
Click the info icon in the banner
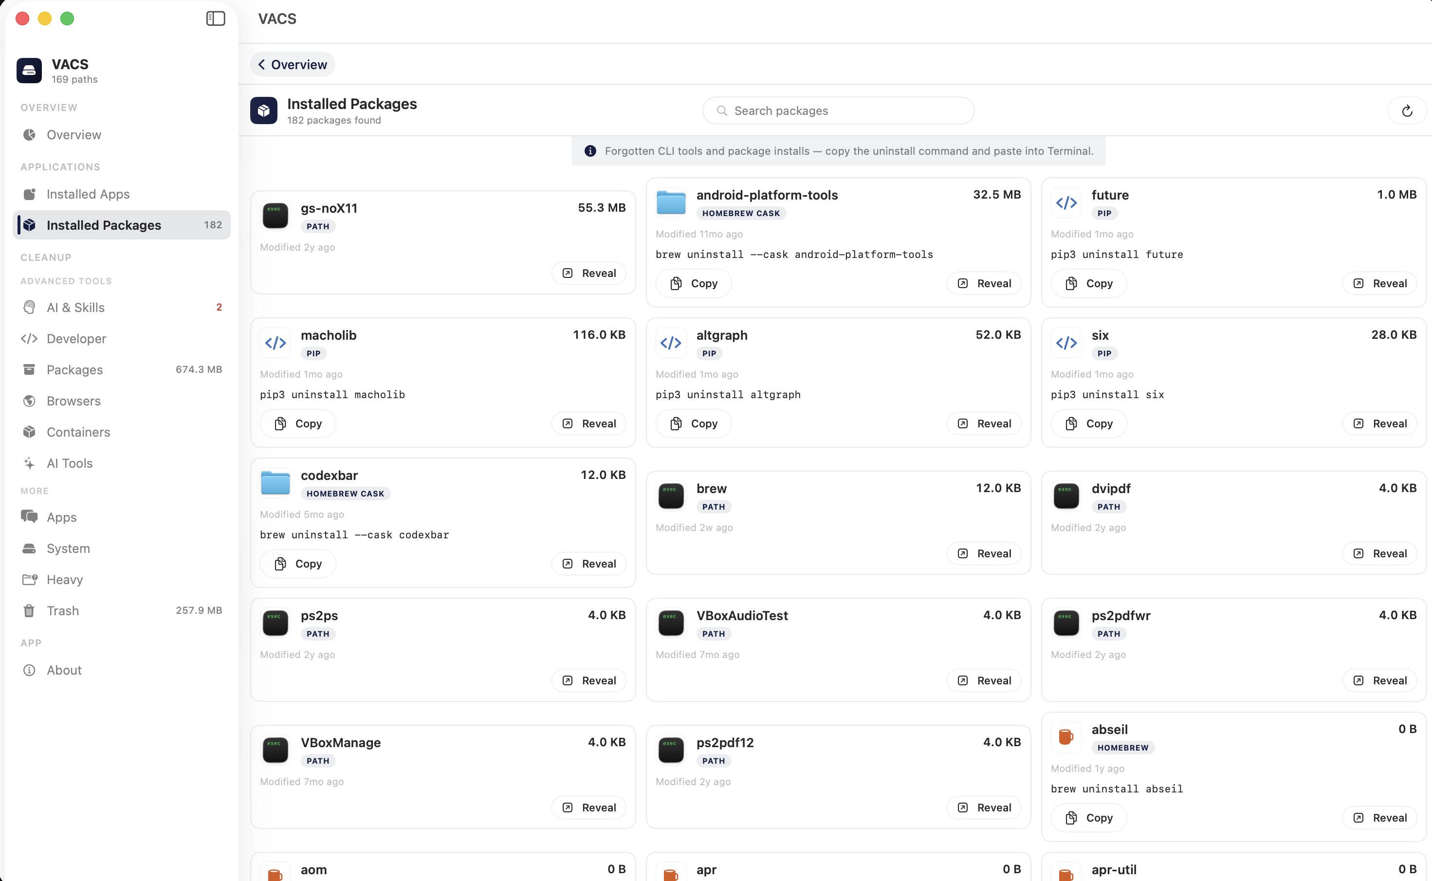pos(590,151)
